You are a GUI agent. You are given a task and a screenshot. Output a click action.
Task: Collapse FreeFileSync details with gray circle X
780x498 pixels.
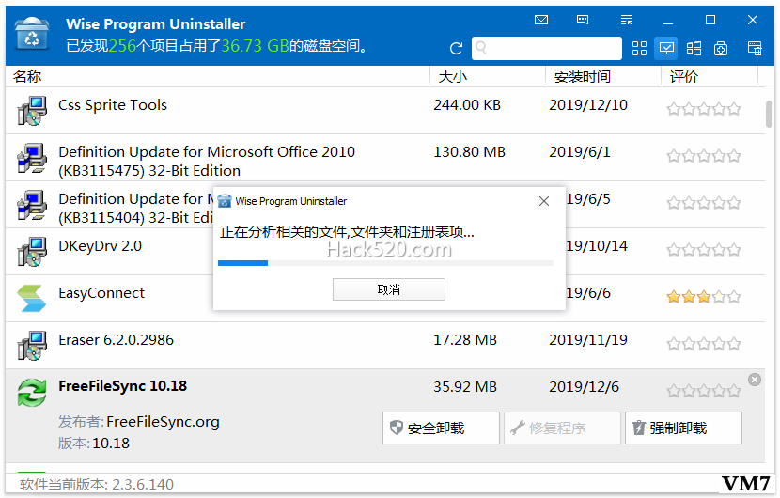[x=754, y=380]
